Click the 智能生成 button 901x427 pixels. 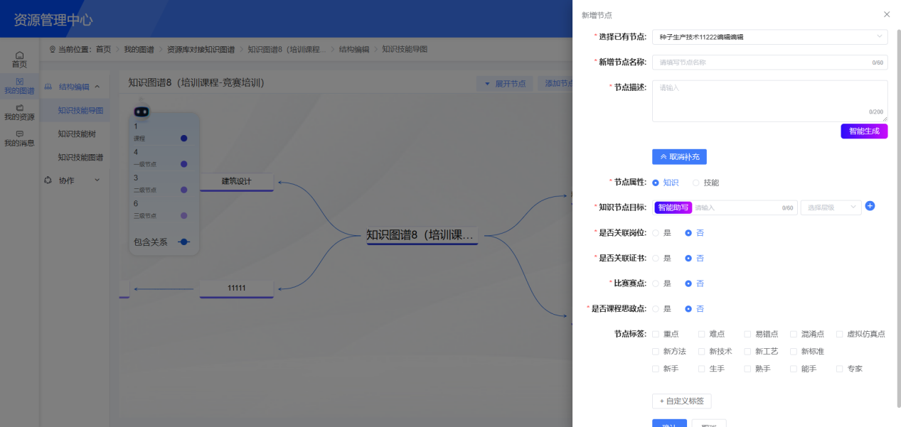click(863, 131)
